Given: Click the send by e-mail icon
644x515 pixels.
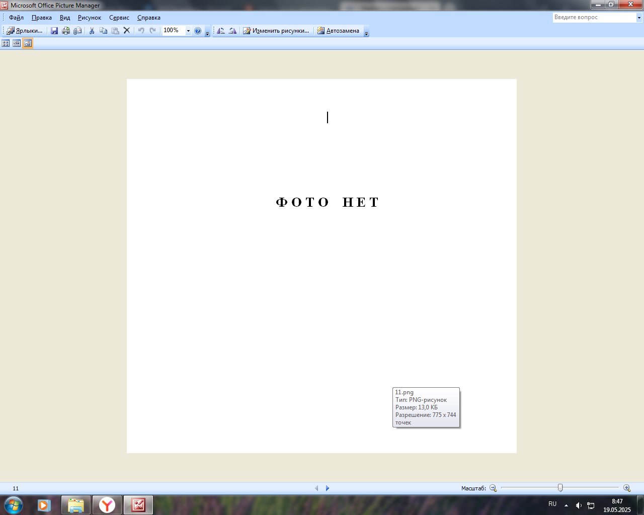Looking at the screenshot, I should (77, 31).
